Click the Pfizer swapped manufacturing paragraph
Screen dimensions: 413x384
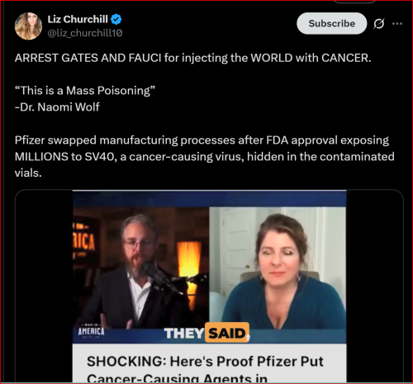click(x=204, y=156)
